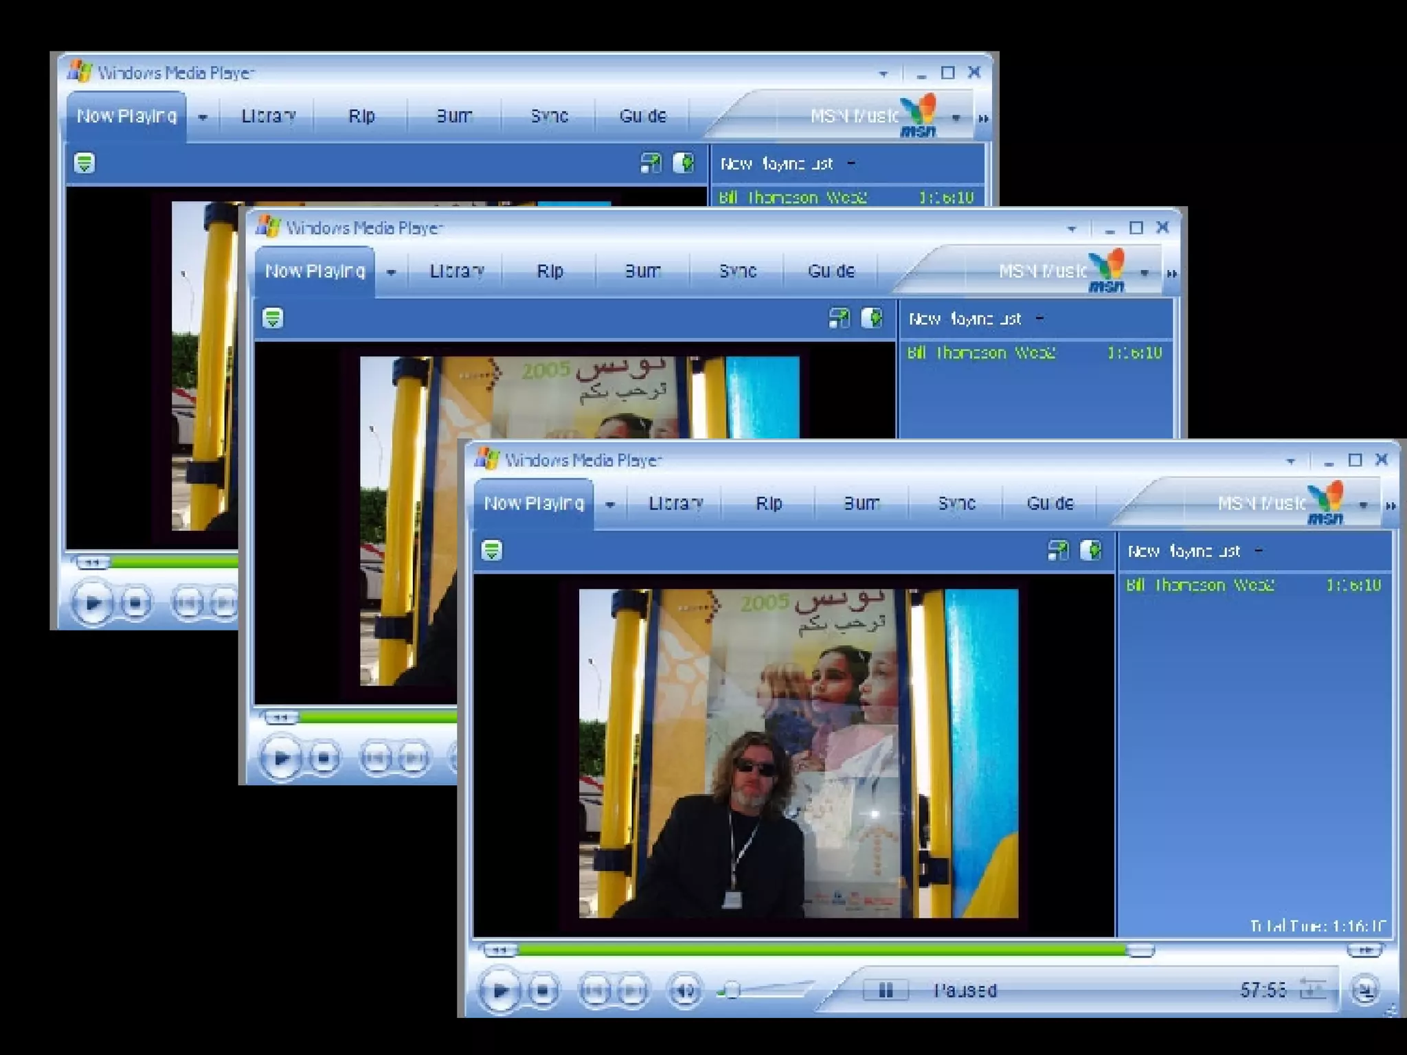Screen dimensions: 1407x1055
Task: Mute audio with front player's speaker icon
Action: [x=685, y=990]
